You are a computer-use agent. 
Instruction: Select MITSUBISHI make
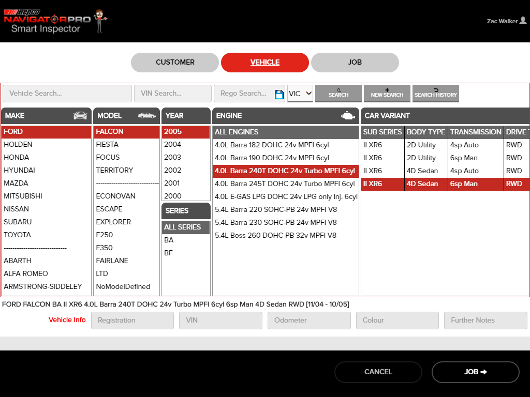[46, 196]
